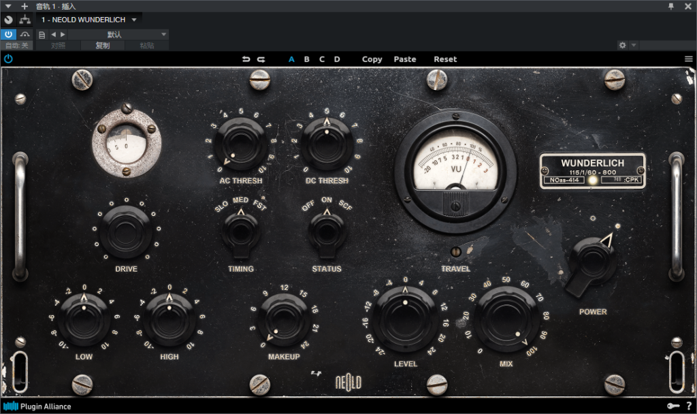
Task: Select preset slot C
Action: click(322, 59)
